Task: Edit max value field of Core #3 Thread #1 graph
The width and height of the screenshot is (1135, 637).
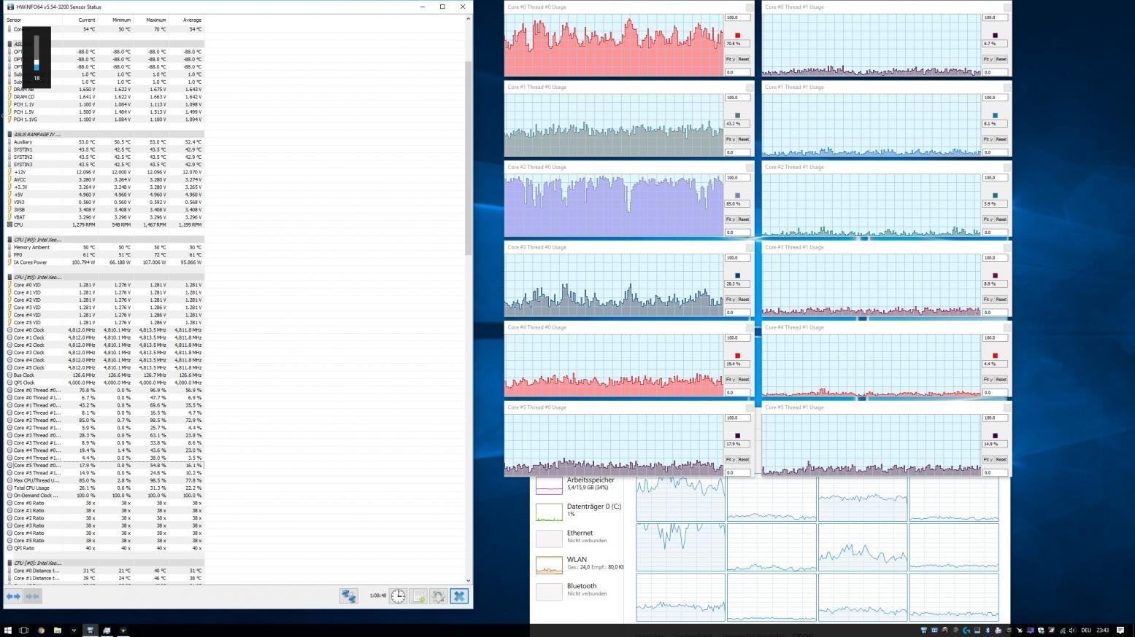Action: [995, 258]
